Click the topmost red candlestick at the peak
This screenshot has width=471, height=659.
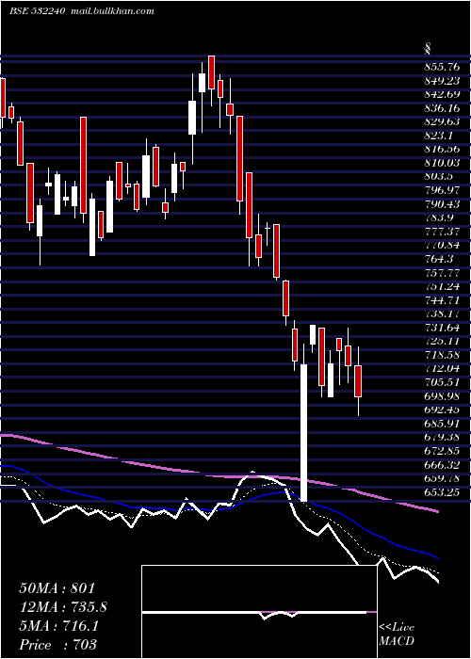click(212, 72)
